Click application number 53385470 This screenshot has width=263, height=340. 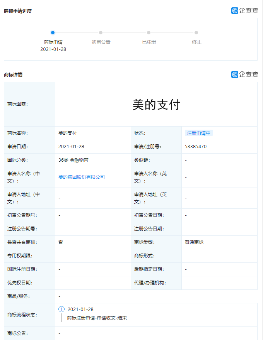point(196,147)
